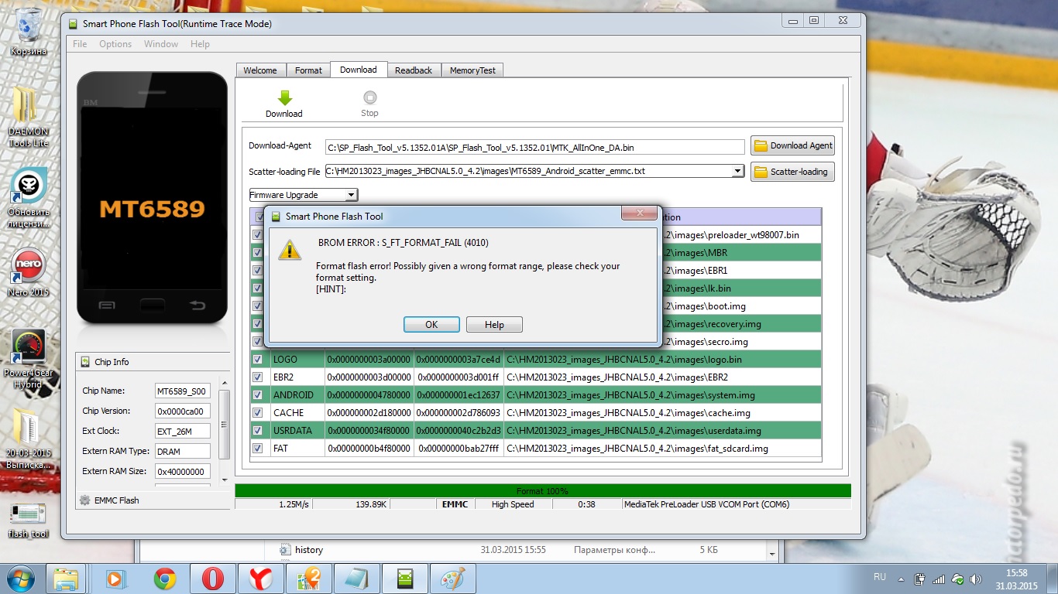
Task: Expand the Firmware Upgrade mode dropdown
Action: [351, 195]
